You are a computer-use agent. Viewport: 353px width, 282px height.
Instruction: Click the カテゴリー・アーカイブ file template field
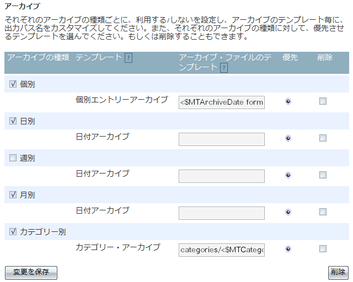click(222, 250)
